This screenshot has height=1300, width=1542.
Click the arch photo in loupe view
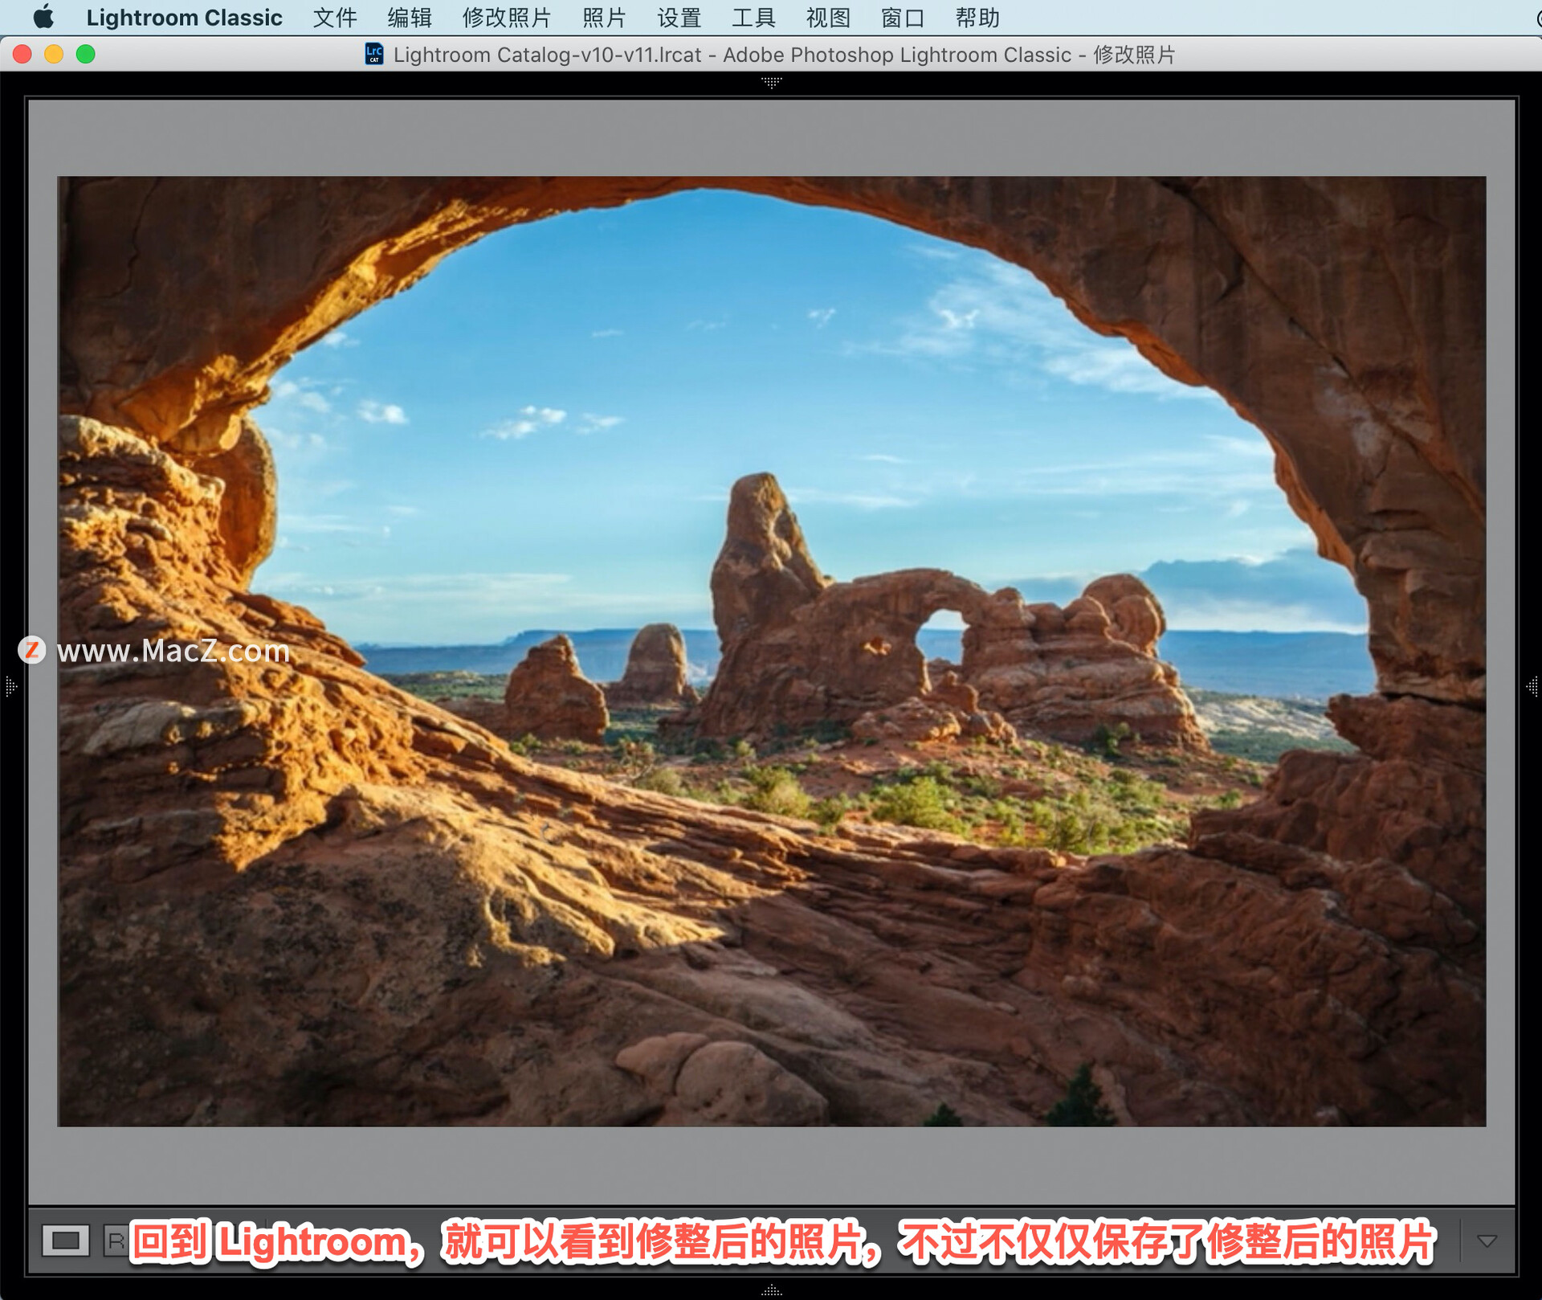click(771, 651)
